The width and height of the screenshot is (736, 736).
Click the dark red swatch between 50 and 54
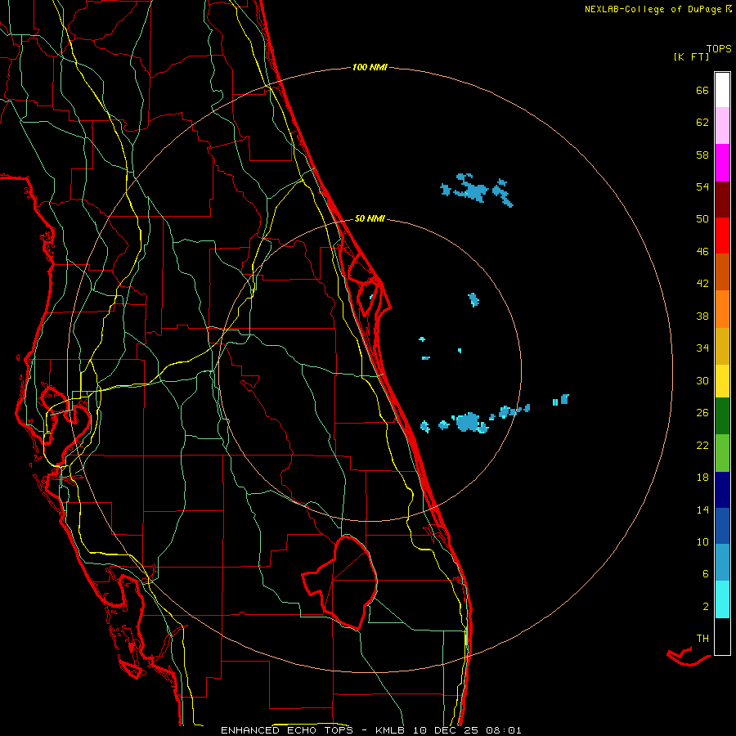722,200
